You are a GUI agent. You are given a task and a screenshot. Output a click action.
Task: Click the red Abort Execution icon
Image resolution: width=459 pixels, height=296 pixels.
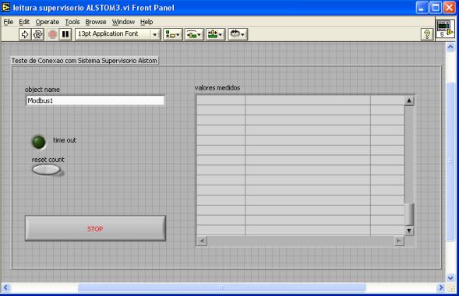pyautogui.click(x=52, y=34)
